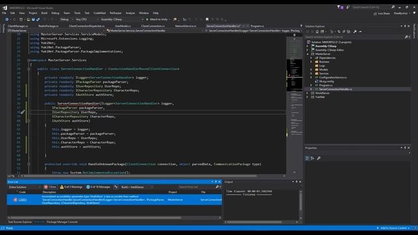This screenshot has height=235, width=418.
Task: Open the Entire Solution scope dropdown
Action: 24,187
